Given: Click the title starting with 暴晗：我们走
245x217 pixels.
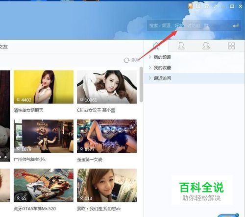Looking at the screenshot, I should point(99,209).
